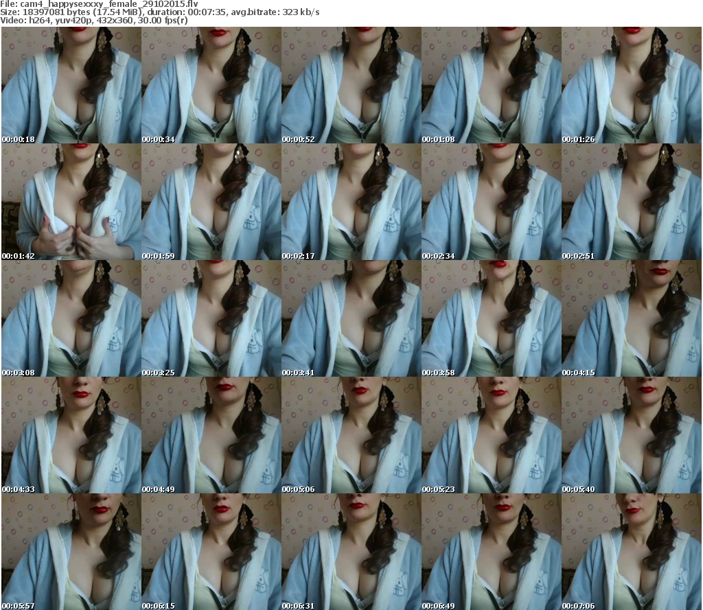The height and width of the screenshot is (610, 703).
Task: Select the thumbnail at 00:01:08
Action: (492, 85)
